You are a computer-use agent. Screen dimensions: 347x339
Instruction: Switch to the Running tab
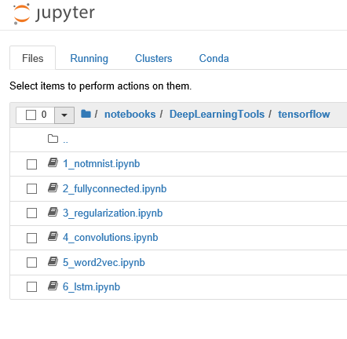point(89,58)
